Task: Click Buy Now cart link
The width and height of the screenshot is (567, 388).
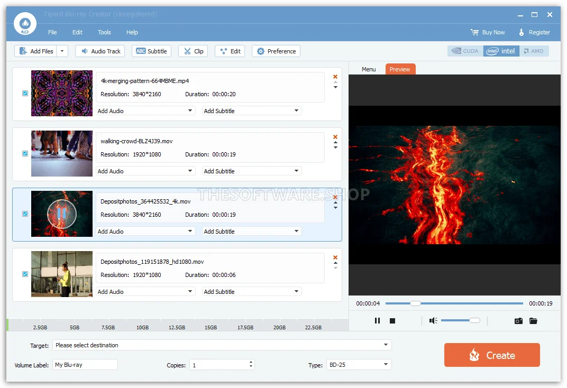Action: pos(488,32)
